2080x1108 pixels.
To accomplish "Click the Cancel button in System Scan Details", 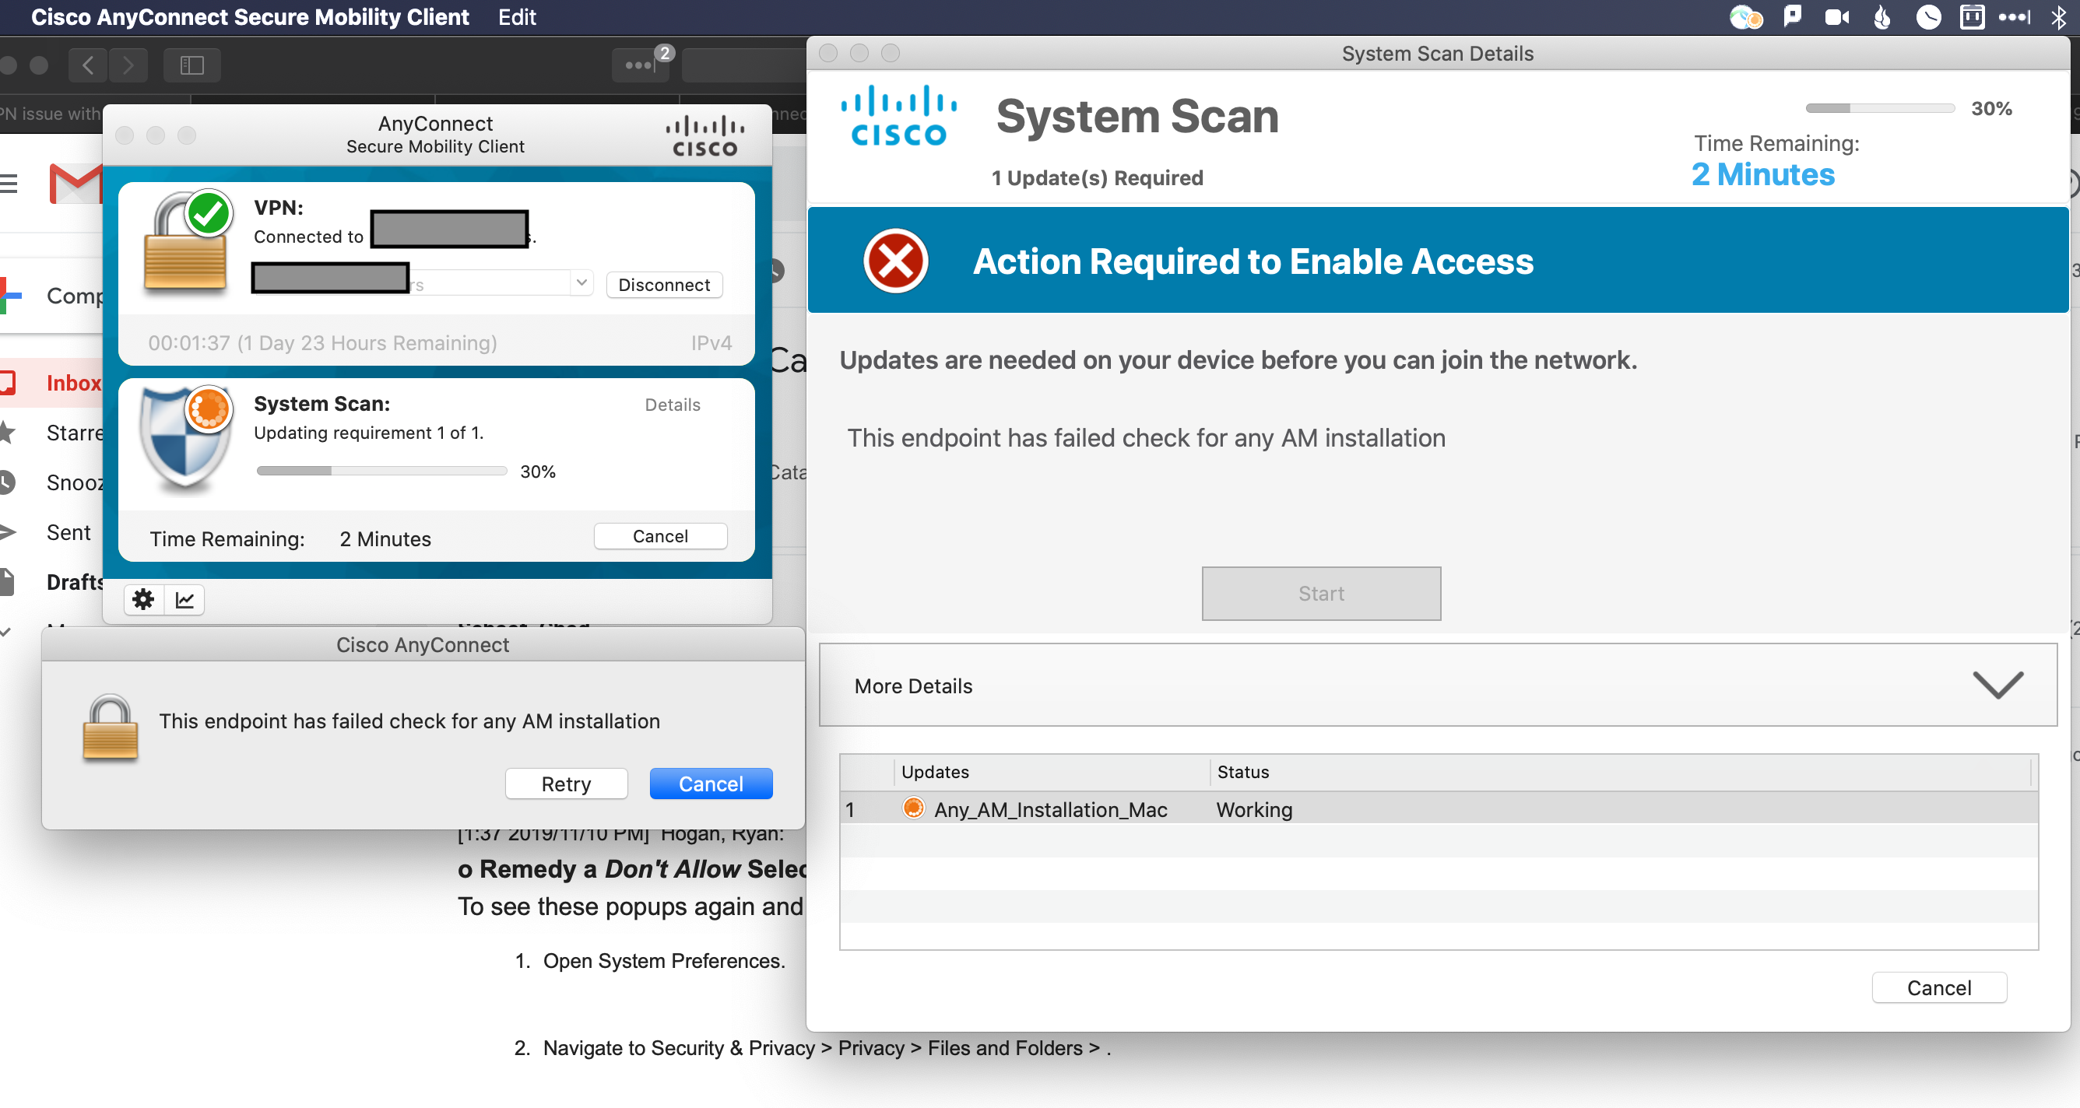I will [x=1940, y=988].
